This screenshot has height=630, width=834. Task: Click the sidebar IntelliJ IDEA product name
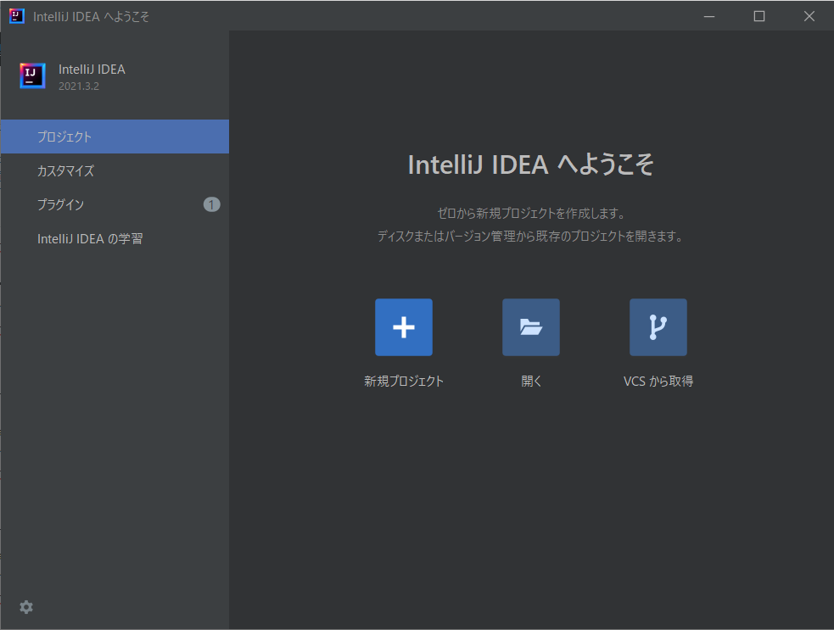click(x=92, y=70)
